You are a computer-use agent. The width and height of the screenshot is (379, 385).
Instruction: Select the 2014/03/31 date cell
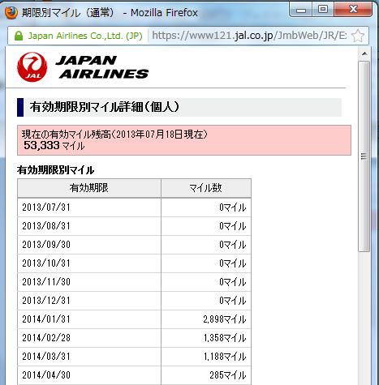pyautogui.click(x=89, y=357)
